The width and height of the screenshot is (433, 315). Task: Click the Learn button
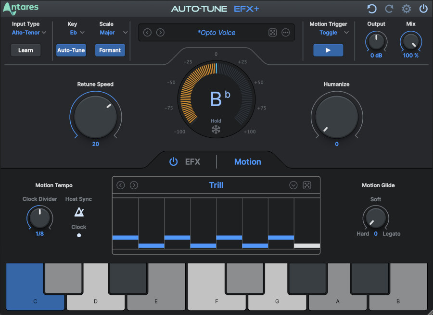click(x=25, y=50)
